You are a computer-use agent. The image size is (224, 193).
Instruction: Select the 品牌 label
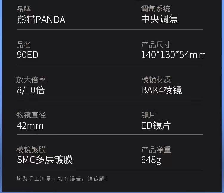[24, 10]
